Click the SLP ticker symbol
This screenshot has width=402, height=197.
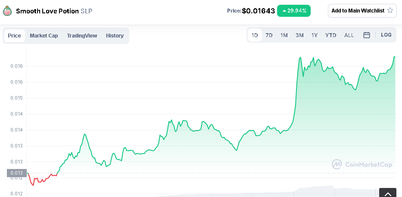click(87, 11)
